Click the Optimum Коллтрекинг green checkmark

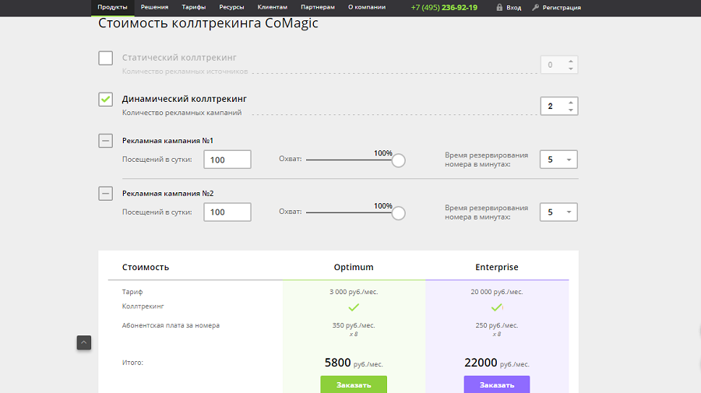coord(354,307)
